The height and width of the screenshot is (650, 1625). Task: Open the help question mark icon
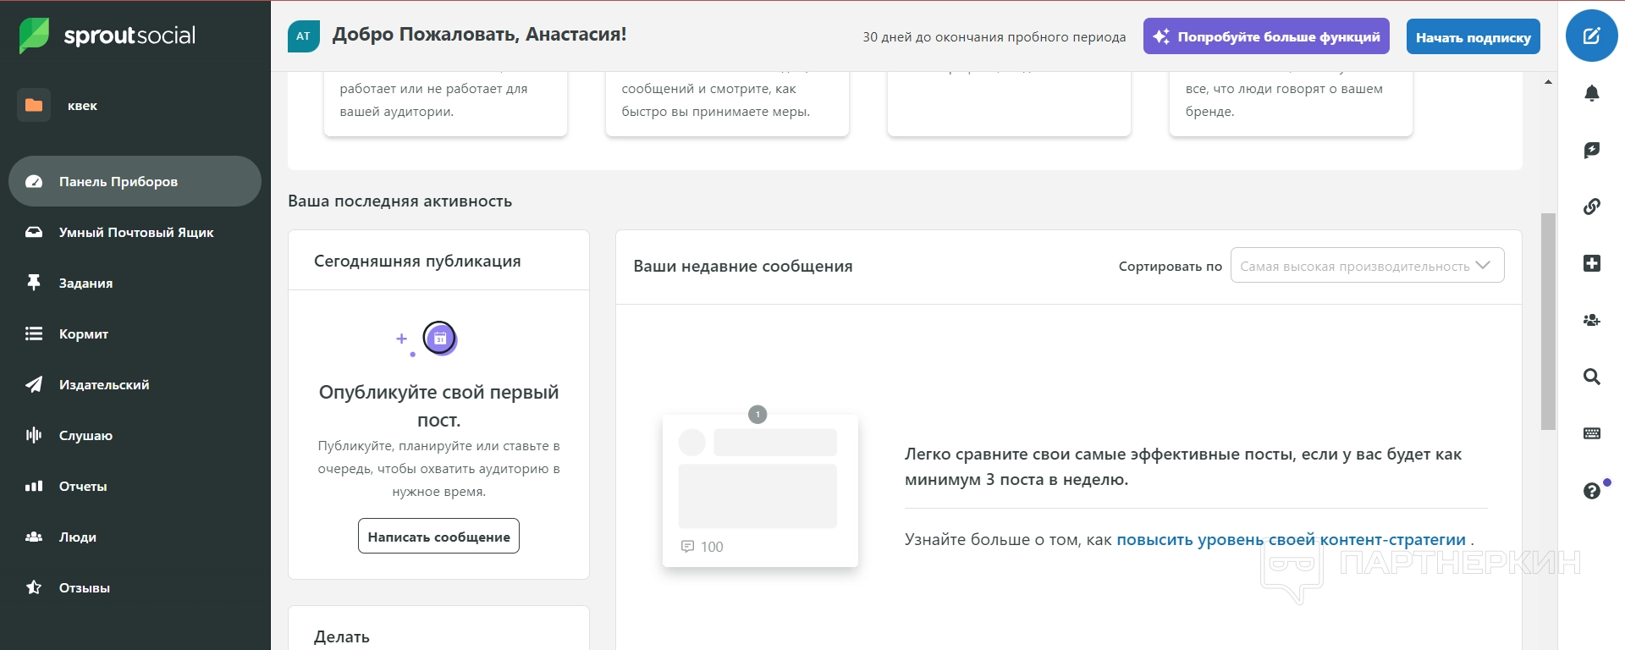[x=1591, y=491]
